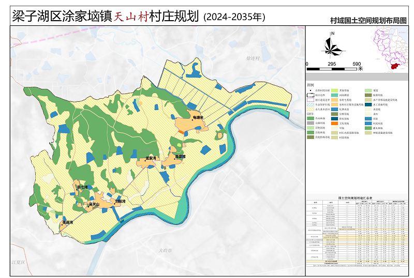Viewport: 414px width, 278px height.
Task: Click the black-and-white scale bar
Action: [332, 64]
